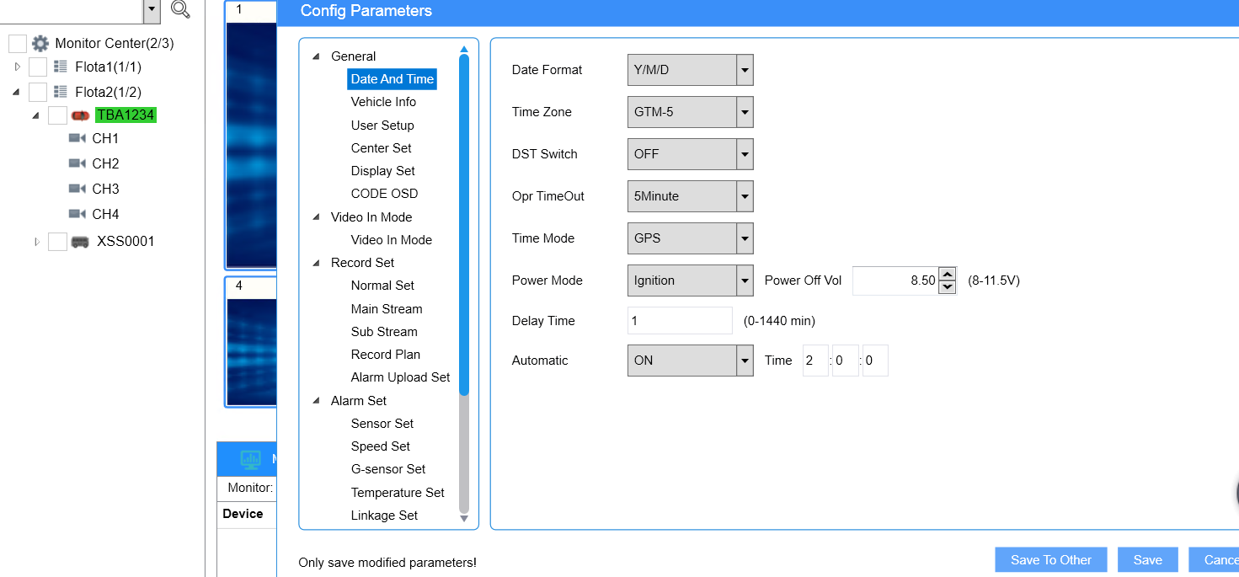The image size is (1239, 577).
Task: Check the TBA1234 vehicle checkbox
Action: (x=57, y=115)
